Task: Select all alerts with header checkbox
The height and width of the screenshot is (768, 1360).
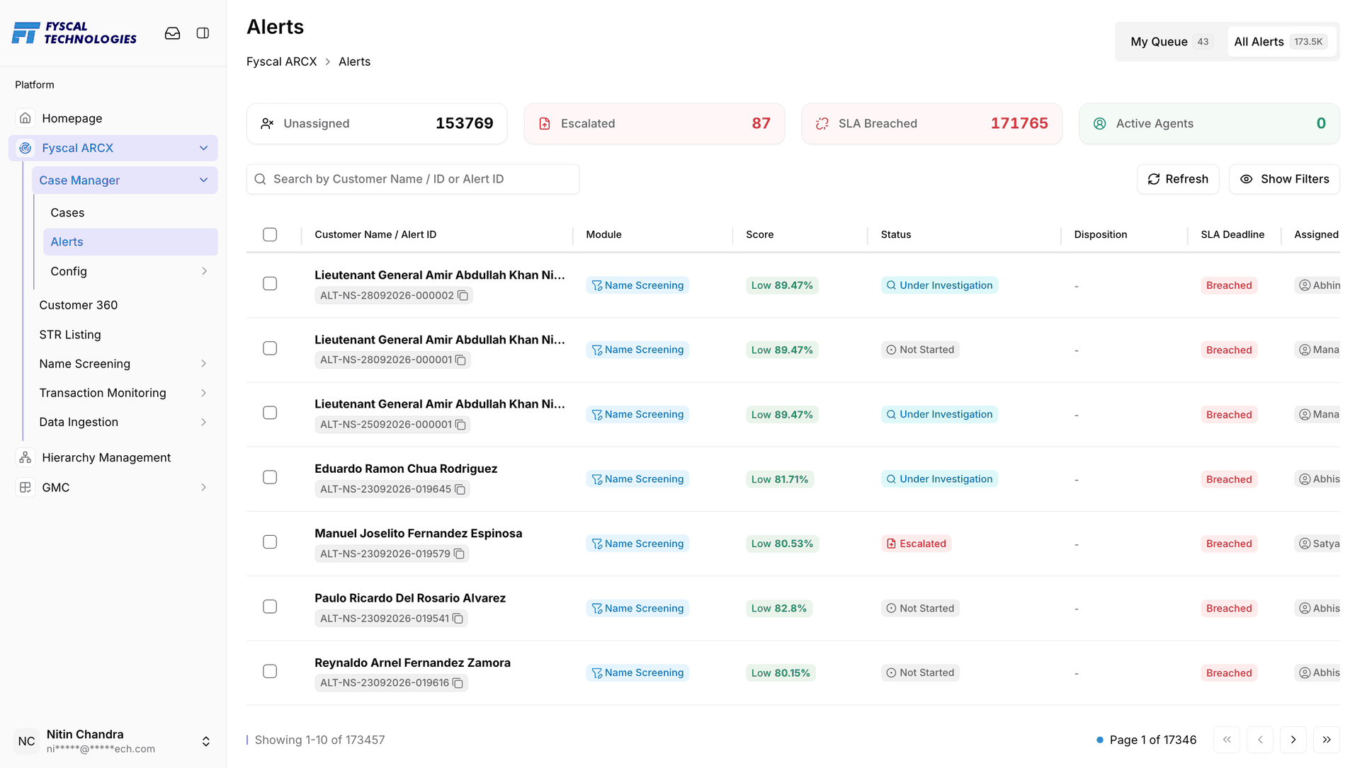Action: point(270,234)
